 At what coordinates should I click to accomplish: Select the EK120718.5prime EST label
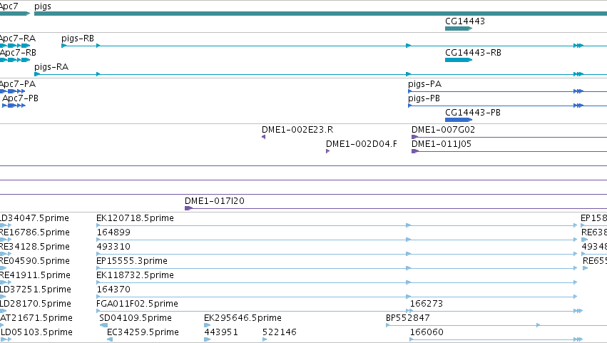point(135,218)
